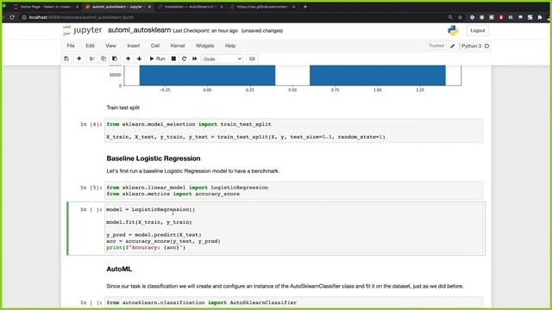Open the Kernel menu
Screen dimensions: 552x310
pyautogui.click(x=178, y=46)
